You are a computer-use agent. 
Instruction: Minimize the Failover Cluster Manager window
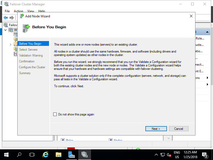tap(181, 4)
